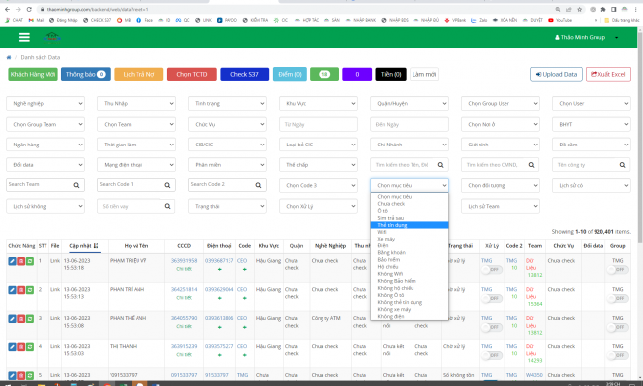
Task: Click the Từ Ngày date field
Action: click(x=319, y=124)
